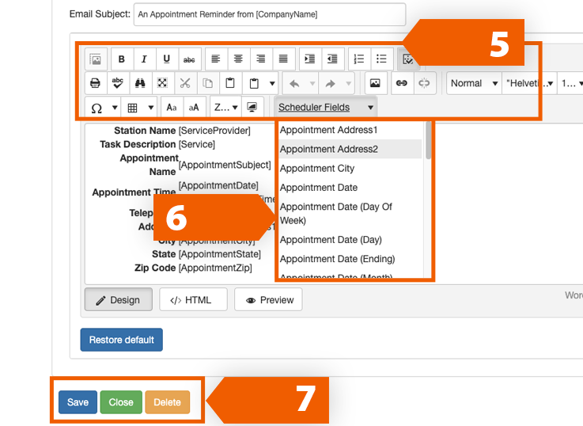Click the spell check icon
Screen dimensions: 583x426
[118, 83]
